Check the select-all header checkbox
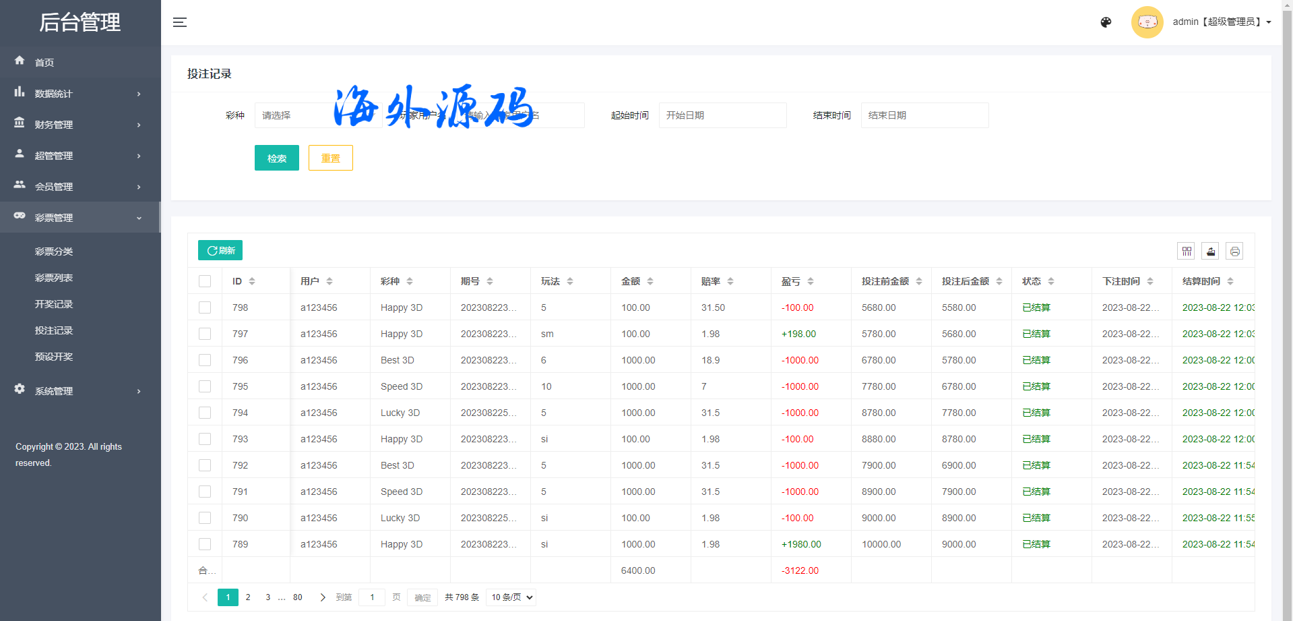This screenshot has height=621, width=1293. [x=205, y=281]
